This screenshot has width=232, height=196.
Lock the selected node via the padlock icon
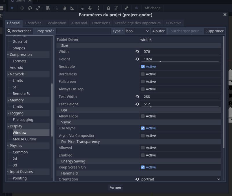tap(108, 8)
